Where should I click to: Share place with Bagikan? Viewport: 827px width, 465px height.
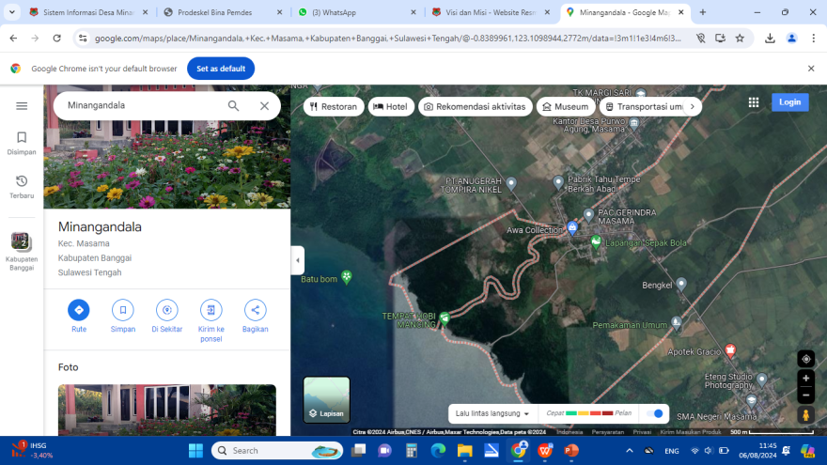click(256, 316)
